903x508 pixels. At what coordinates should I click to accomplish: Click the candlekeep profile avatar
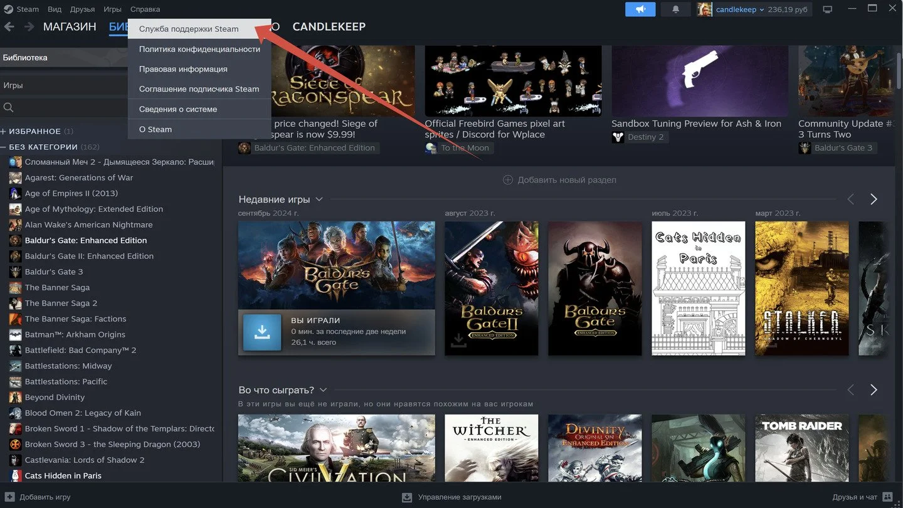(704, 9)
